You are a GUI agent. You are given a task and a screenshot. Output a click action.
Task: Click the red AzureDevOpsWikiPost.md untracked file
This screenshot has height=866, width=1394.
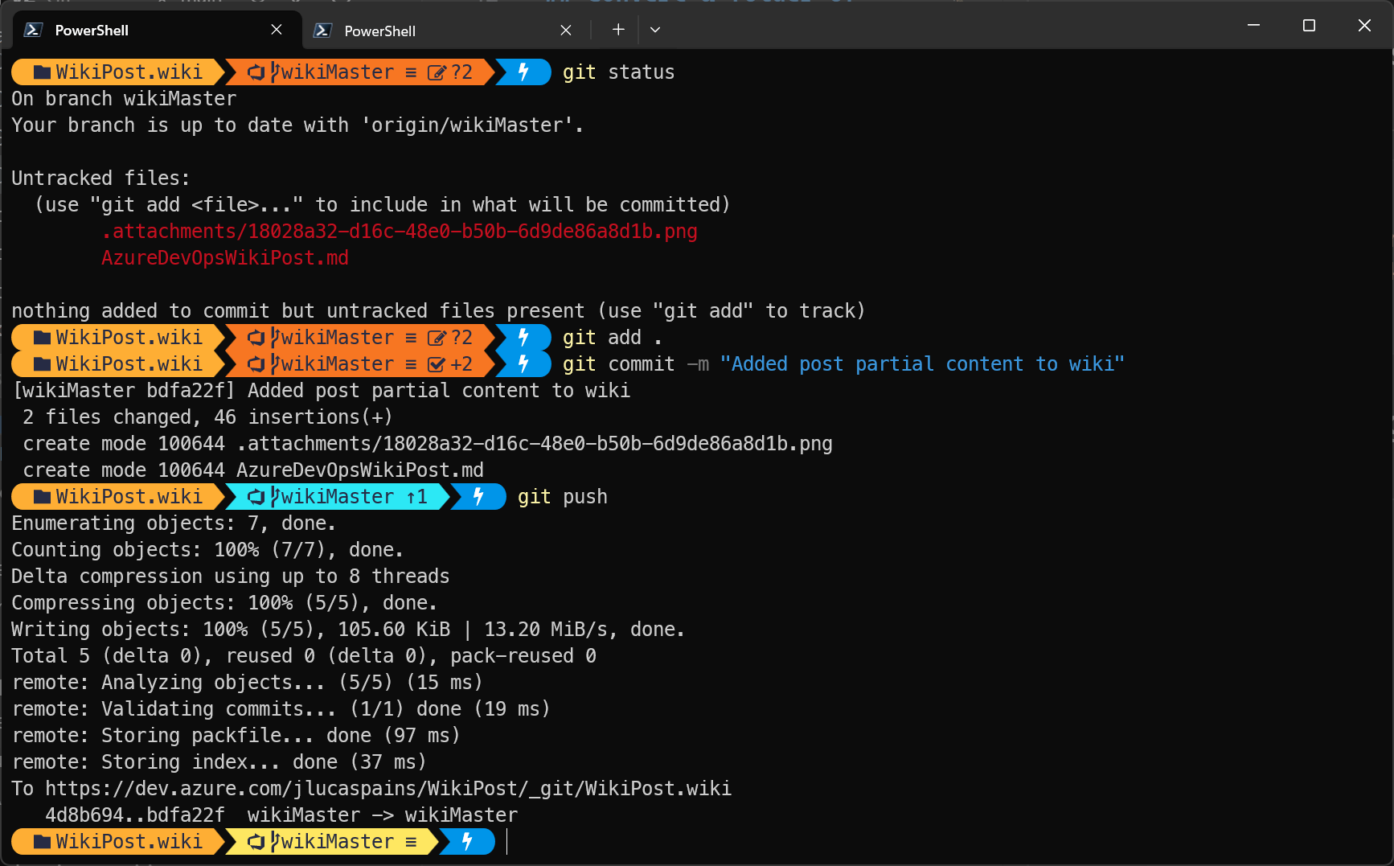(x=225, y=258)
